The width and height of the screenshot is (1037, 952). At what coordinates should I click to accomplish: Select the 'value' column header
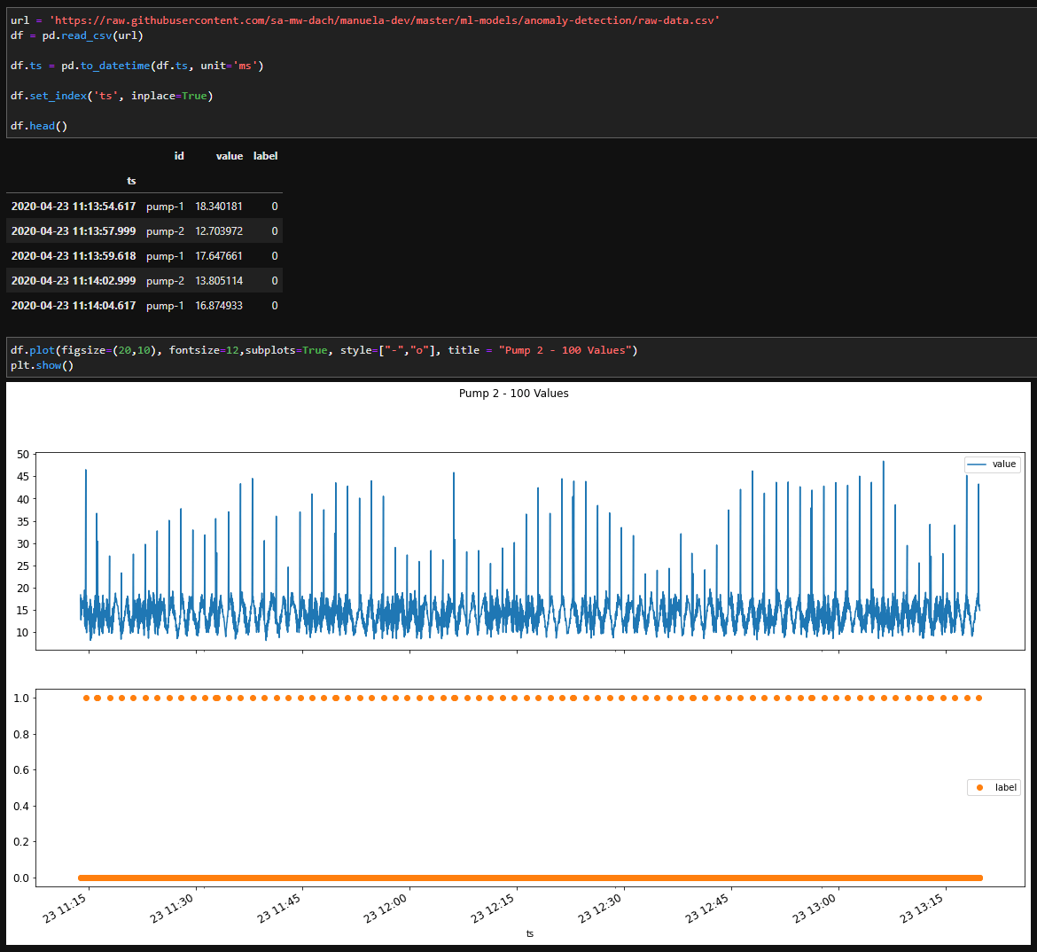coord(230,156)
